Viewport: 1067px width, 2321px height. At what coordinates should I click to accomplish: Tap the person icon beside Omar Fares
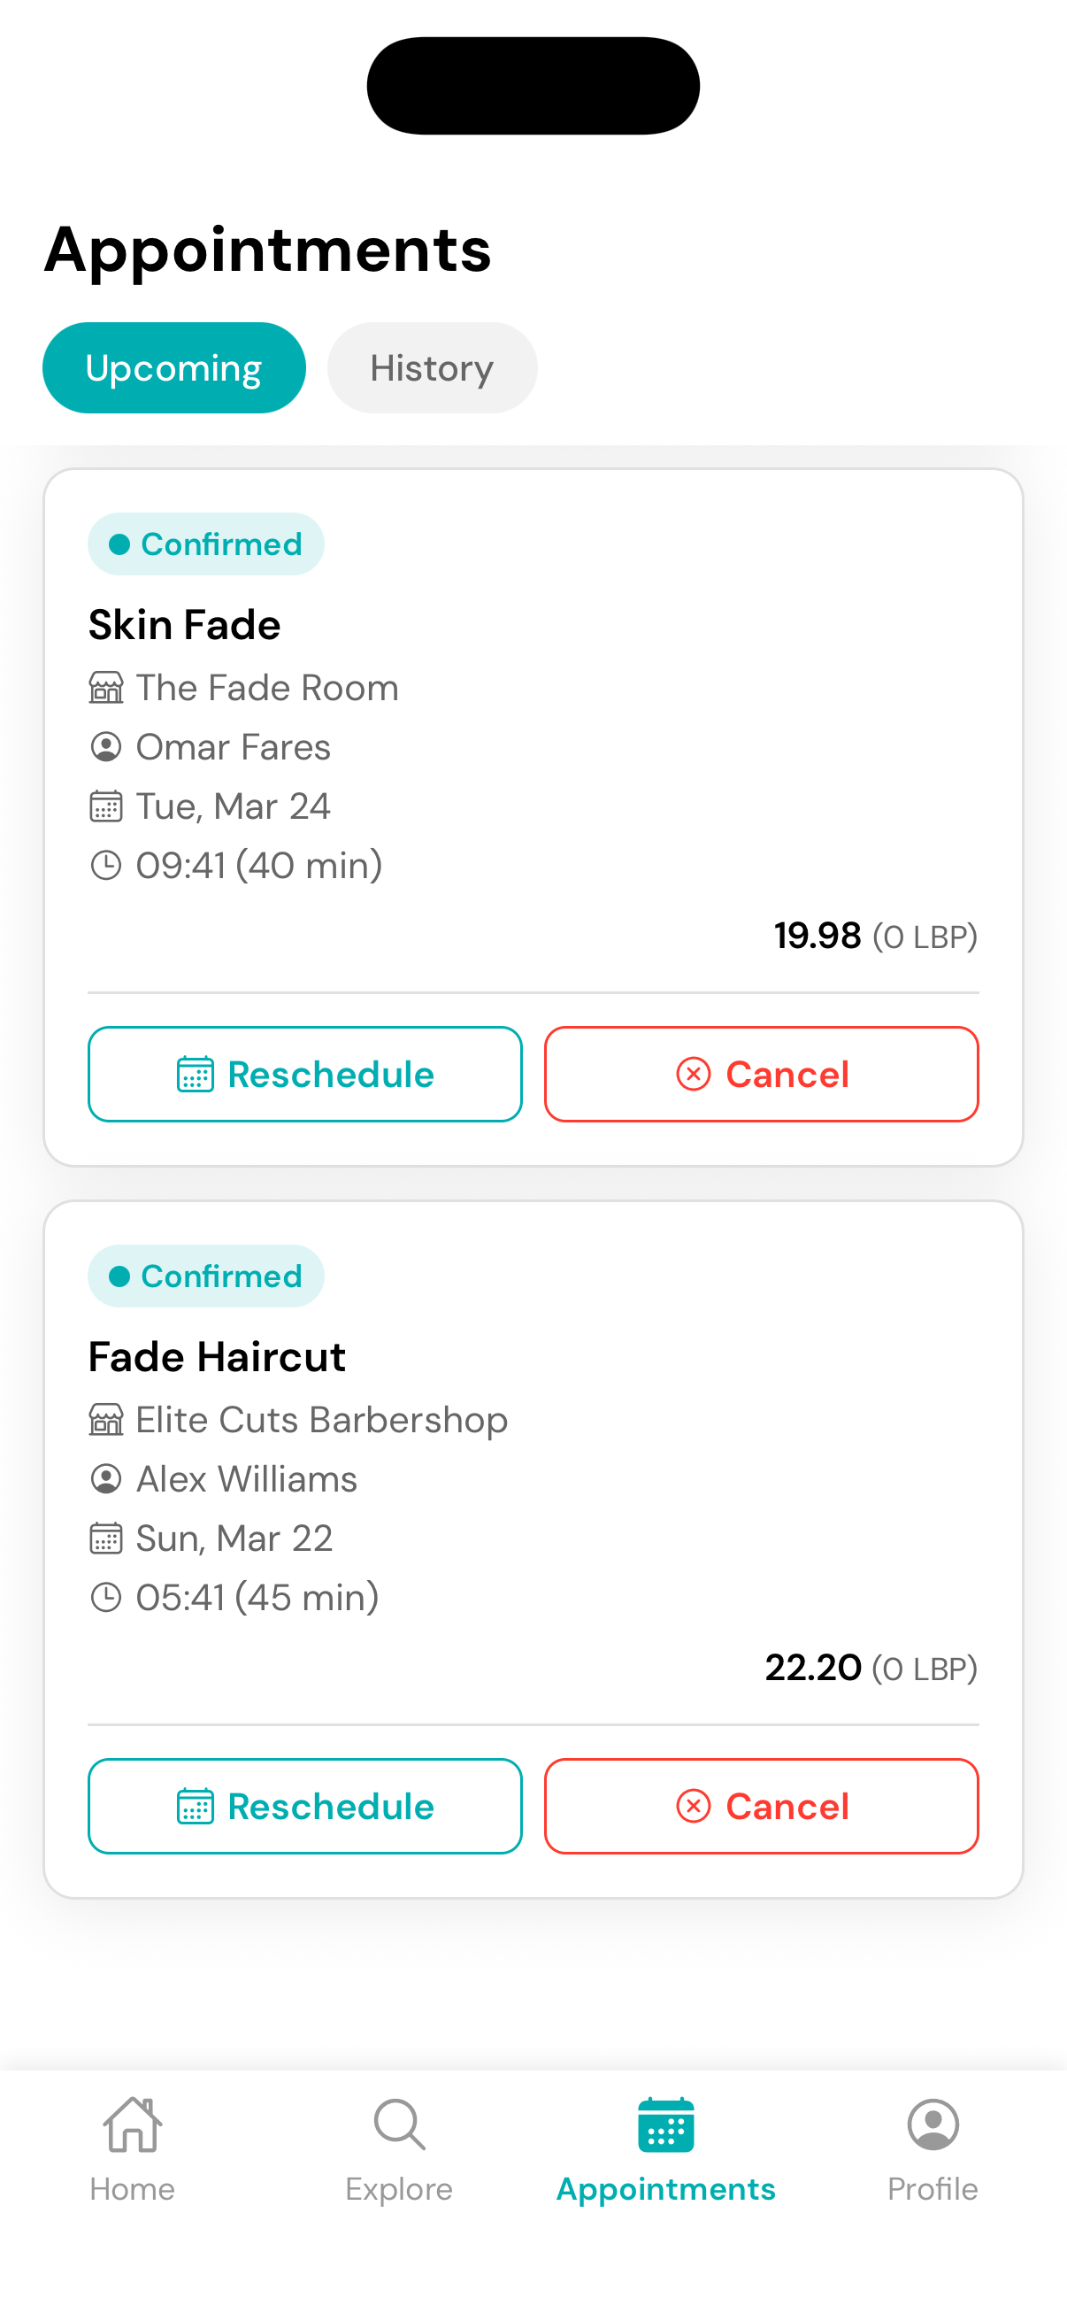[106, 747]
